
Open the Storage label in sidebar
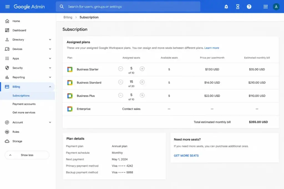tap(17, 141)
